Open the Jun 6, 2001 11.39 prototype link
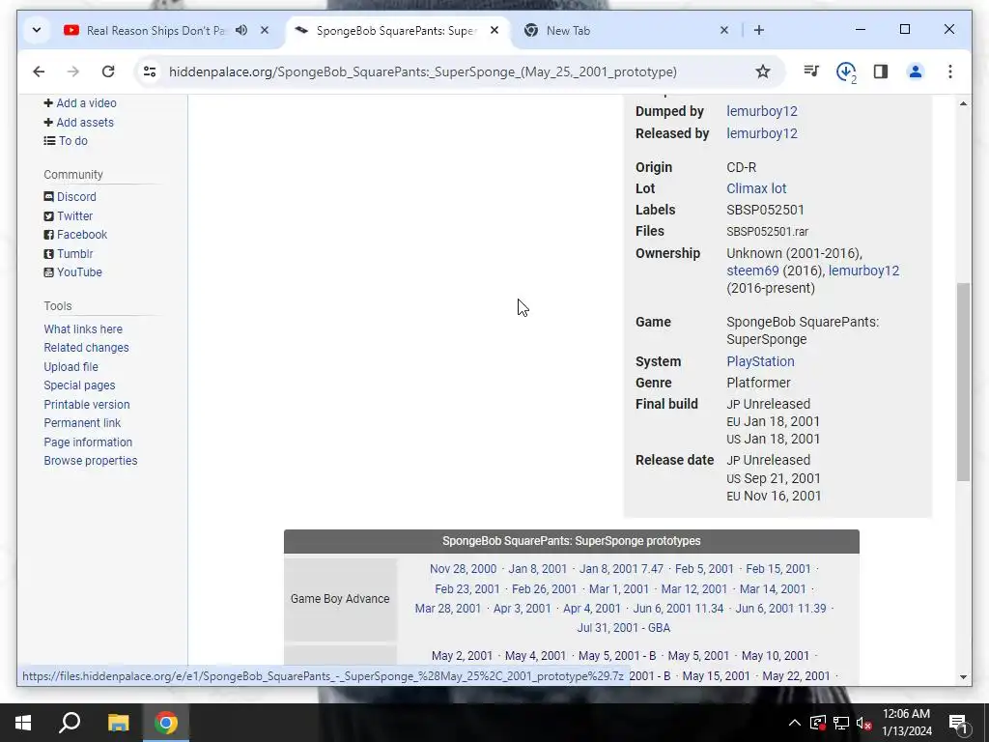This screenshot has height=742, width=989. click(x=780, y=609)
